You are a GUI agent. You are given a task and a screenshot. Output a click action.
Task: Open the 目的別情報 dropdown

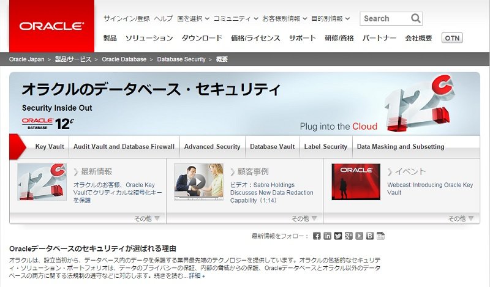[330, 18]
